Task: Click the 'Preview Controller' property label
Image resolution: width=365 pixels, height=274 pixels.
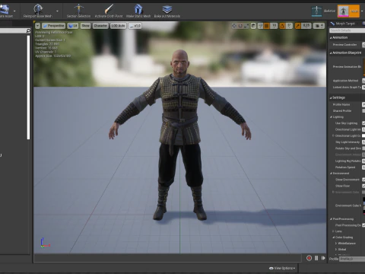Action: (344, 45)
